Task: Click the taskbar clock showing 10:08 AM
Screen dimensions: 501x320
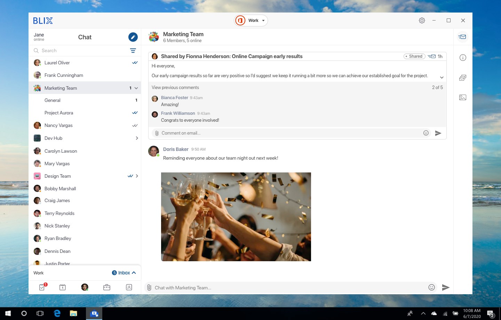Action: coord(472,313)
